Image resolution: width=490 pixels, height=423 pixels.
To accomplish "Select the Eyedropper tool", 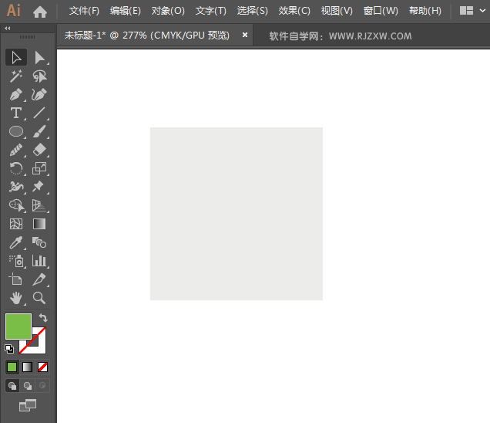I will coord(16,242).
